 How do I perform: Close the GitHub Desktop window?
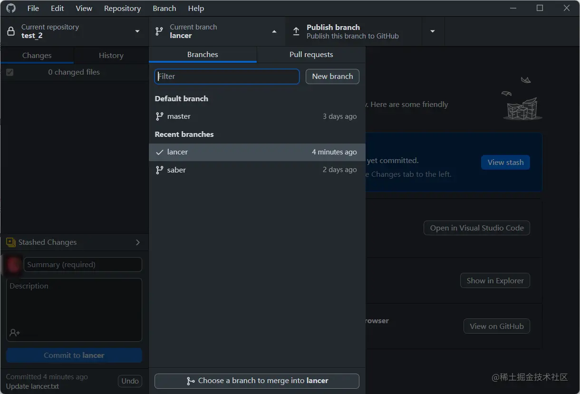(x=566, y=8)
